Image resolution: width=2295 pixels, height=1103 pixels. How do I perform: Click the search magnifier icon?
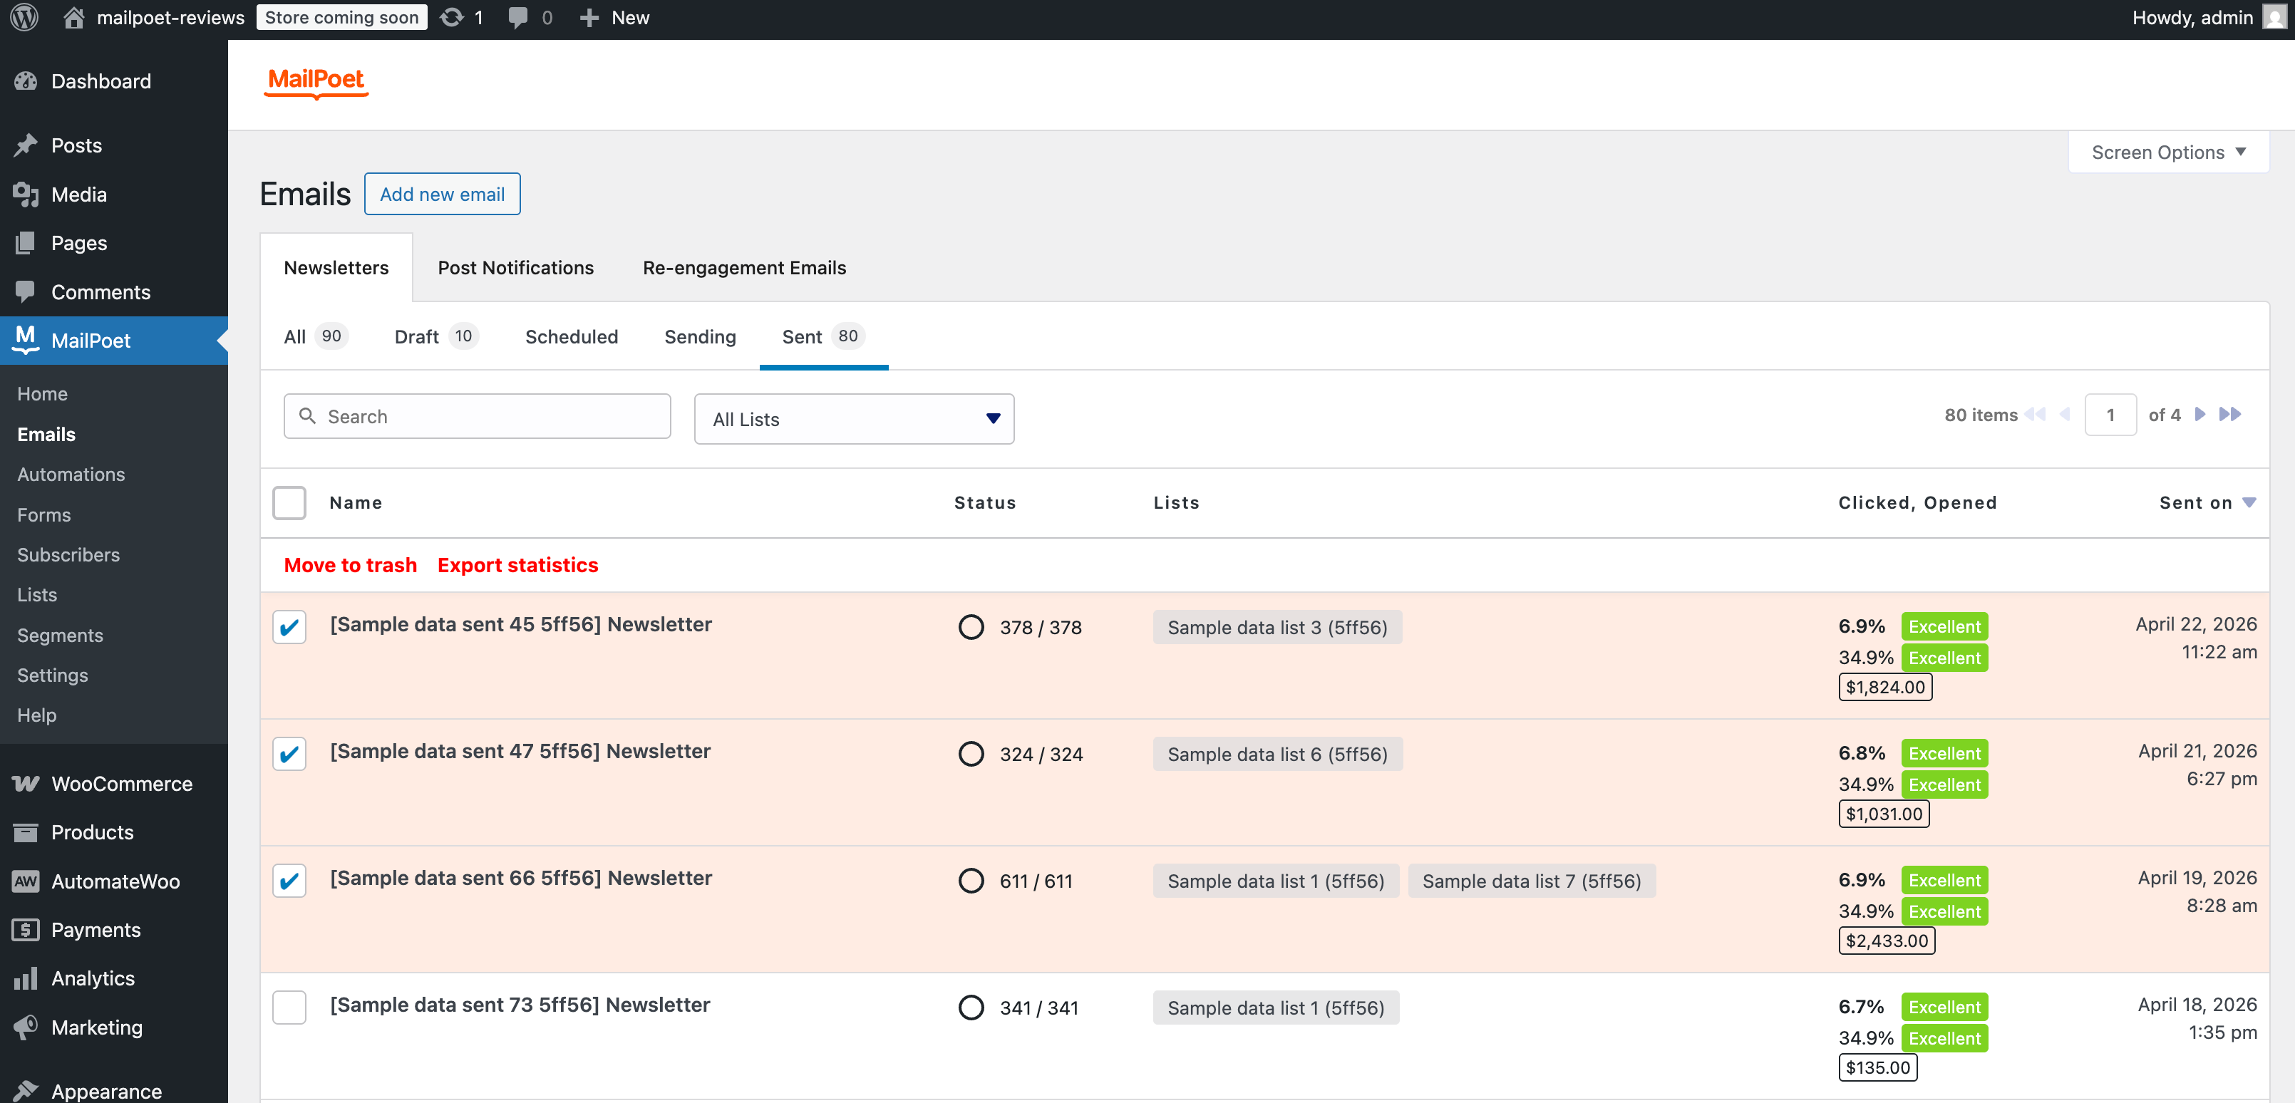click(x=307, y=416)
